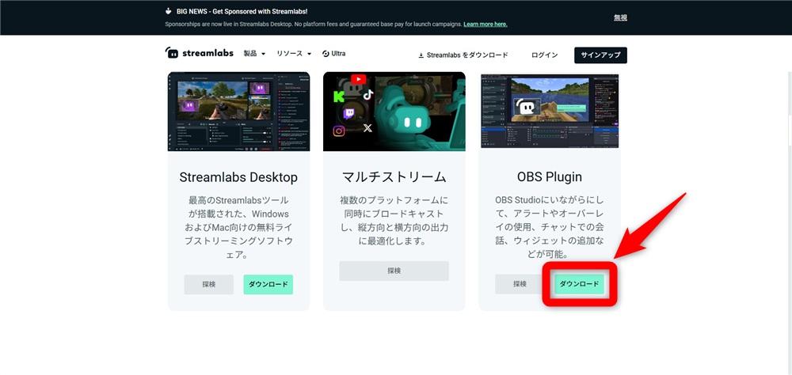Viewport: 792px width, 375px height.
Task: Click 探検 under マルチストリーム
Action: 394,271
